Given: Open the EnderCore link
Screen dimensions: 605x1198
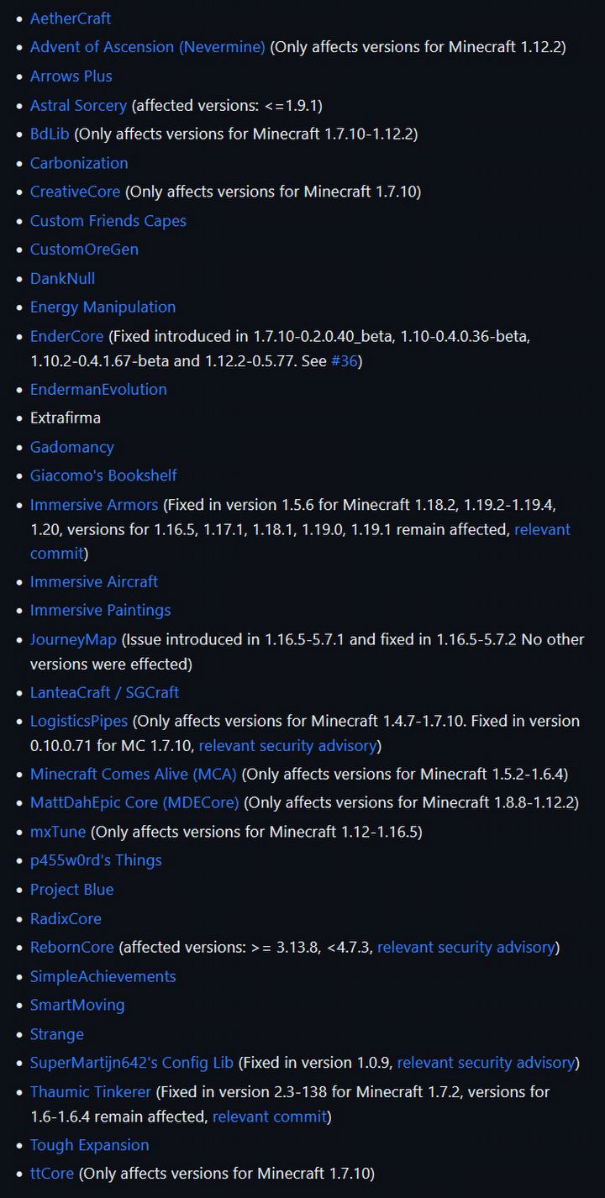Looking at the screenshot, I should click(66, 336).
